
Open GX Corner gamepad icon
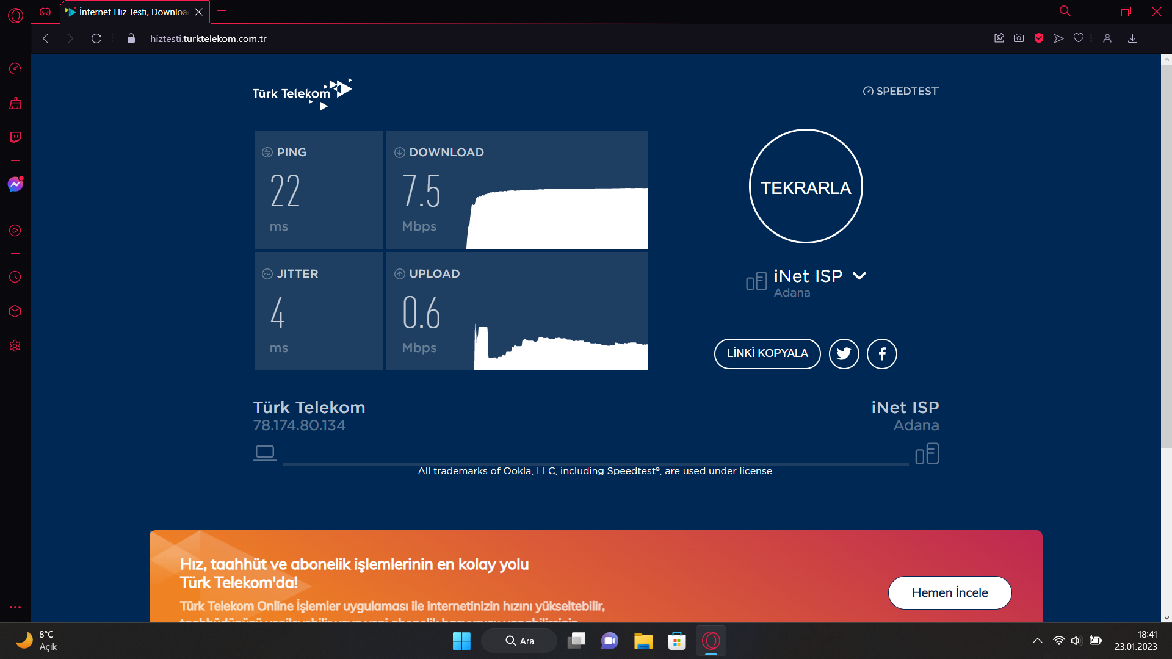click(45, 12)
